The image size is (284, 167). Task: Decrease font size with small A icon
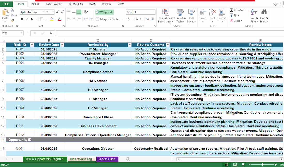[x=62, y=12]
